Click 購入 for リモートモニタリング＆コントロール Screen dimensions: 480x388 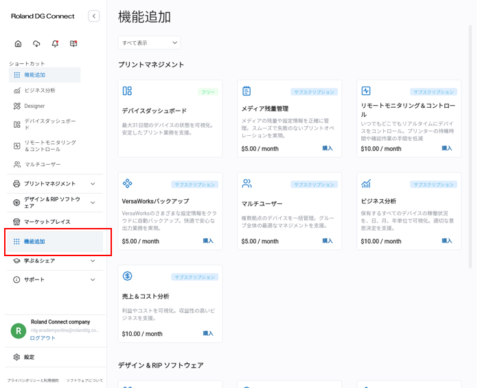pos(446,148)
